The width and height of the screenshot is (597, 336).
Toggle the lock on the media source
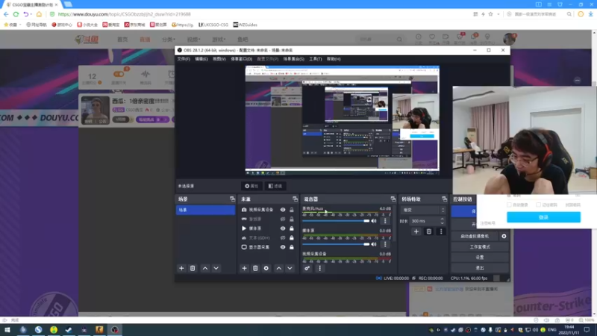click(292, 228)
